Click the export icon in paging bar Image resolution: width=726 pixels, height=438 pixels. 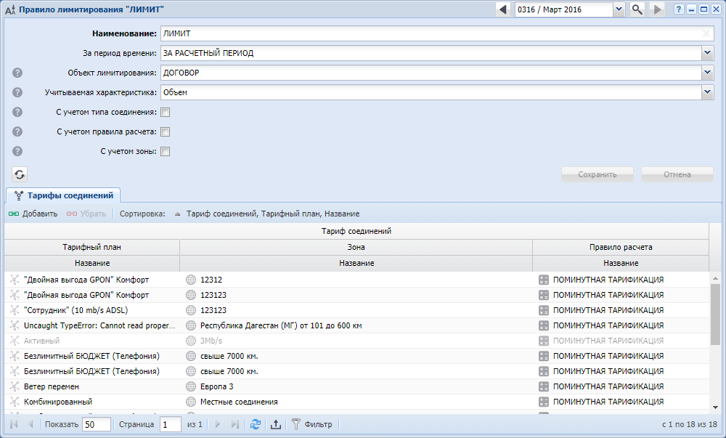click(x=275, y=424)
